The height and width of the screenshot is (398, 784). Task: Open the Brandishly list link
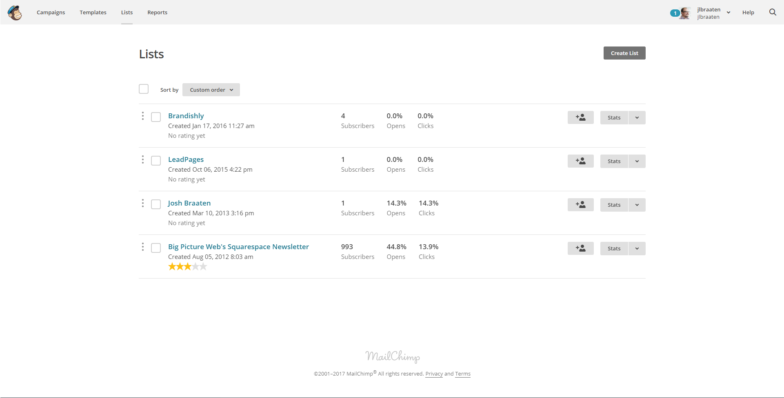pyautogui.click(x=186, y=116)
